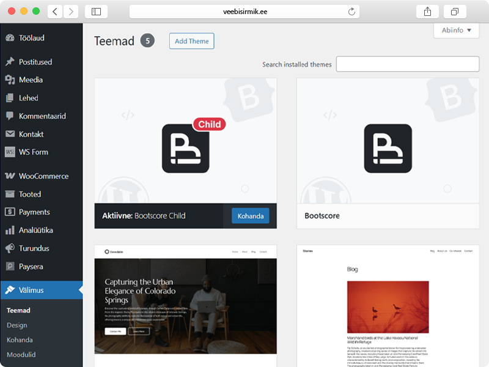
Task: Go back using browser back arrow
Action: coord(55,12)
